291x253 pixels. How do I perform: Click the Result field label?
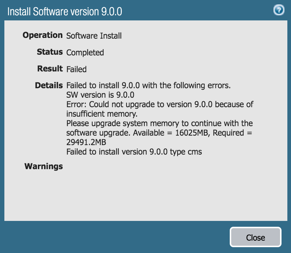(50, 69)
